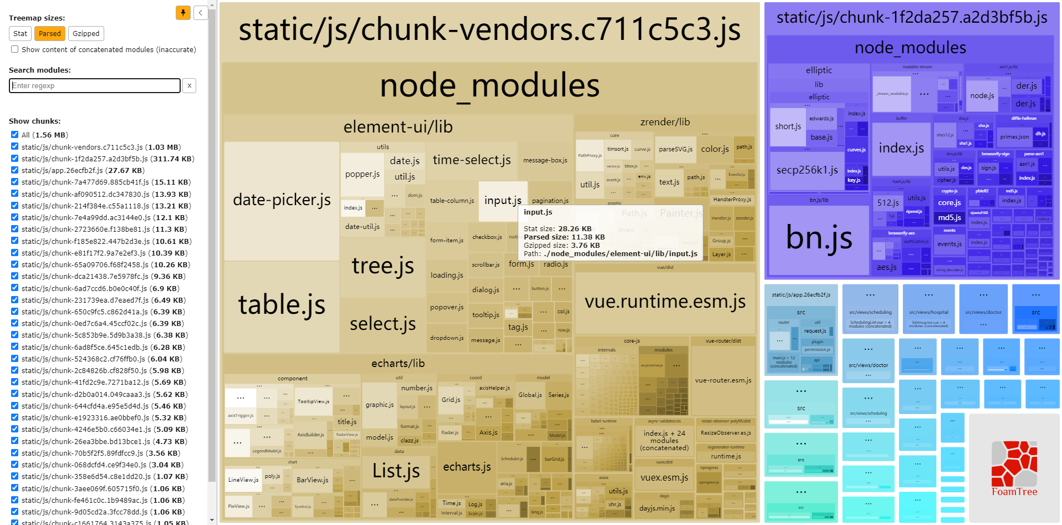
Task: Click the select.js treemap block
Action: point(382,324)
